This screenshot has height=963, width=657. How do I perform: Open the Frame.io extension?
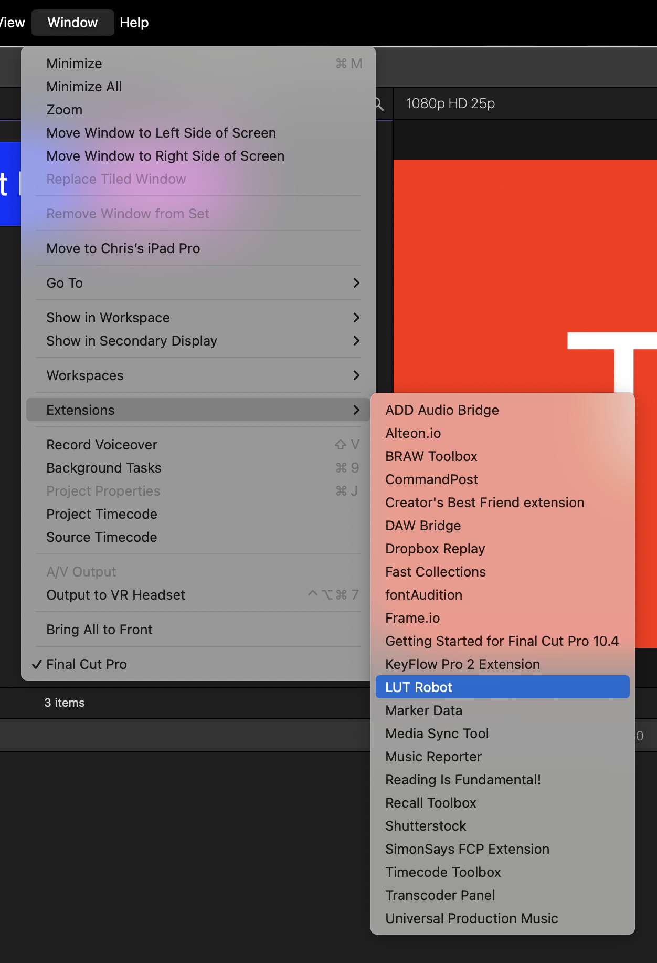click(412, 618)
